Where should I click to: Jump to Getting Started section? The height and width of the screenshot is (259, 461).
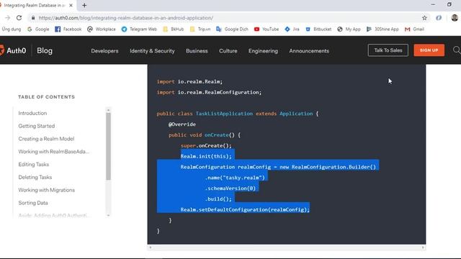(37, 126)
